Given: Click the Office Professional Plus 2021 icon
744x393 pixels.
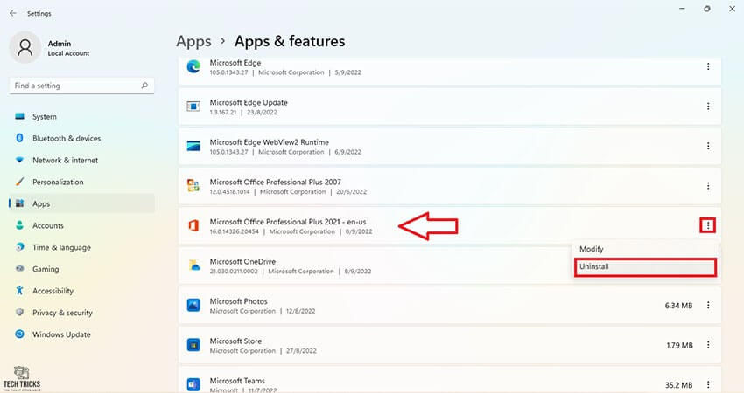Looking at the screenshot, I should pyautogui.click(x=193, y=225).
